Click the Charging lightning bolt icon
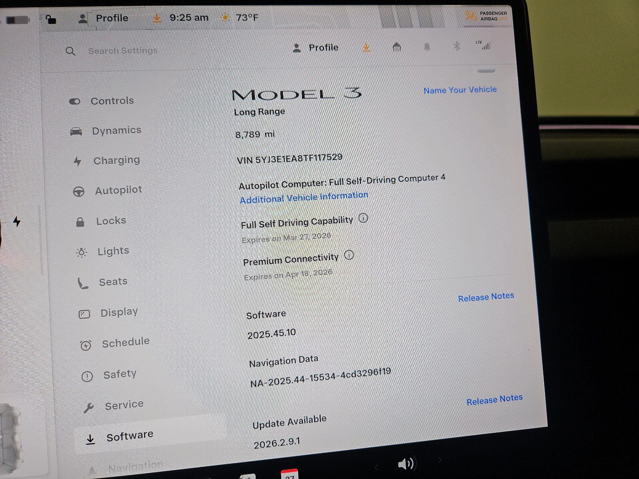This screenshot has width=639, height=479. pos(77,161)
